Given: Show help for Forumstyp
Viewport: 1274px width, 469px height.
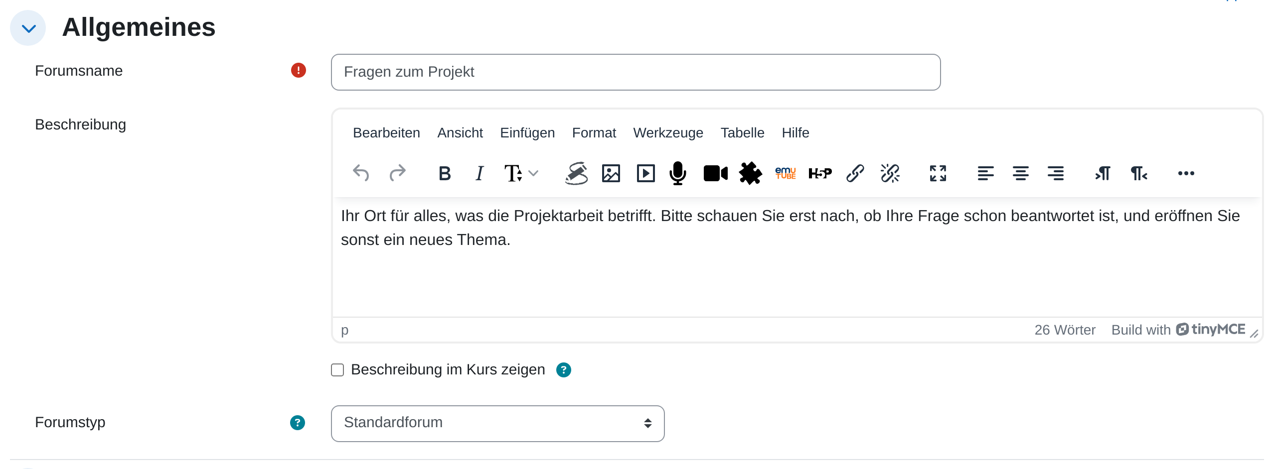Looking at the screenshot, I should tap(298, 423).
